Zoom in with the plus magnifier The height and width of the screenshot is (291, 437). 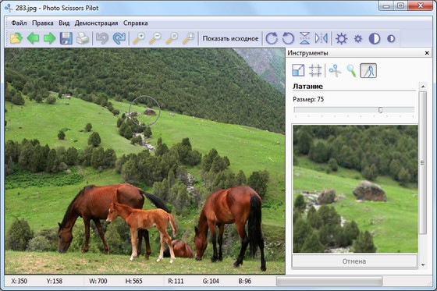(139, 38)
